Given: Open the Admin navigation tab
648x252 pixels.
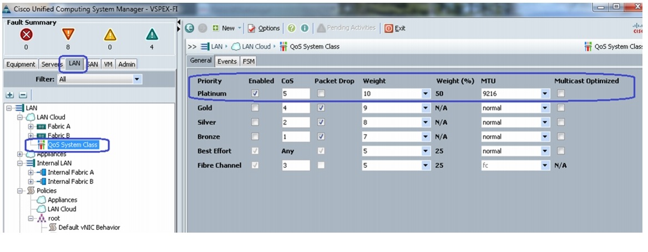Looking at the screenshot, I should tap(126, 64).
